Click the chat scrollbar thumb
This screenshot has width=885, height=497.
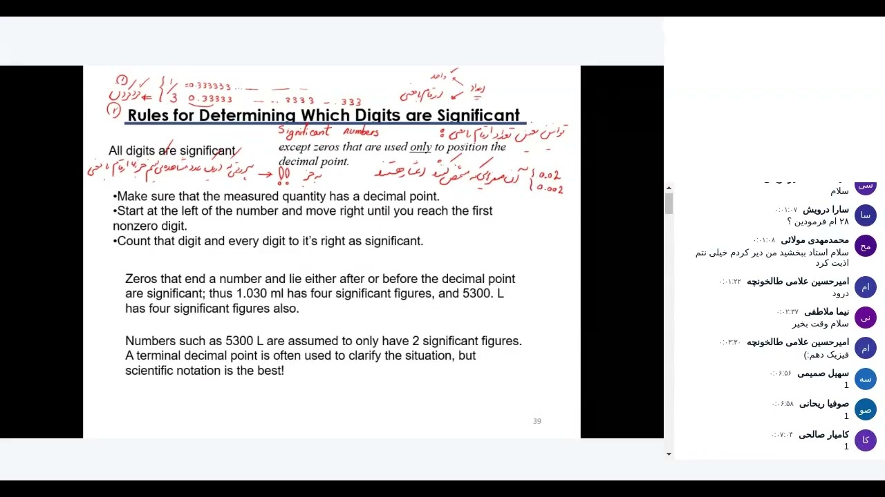coord(669,204)
